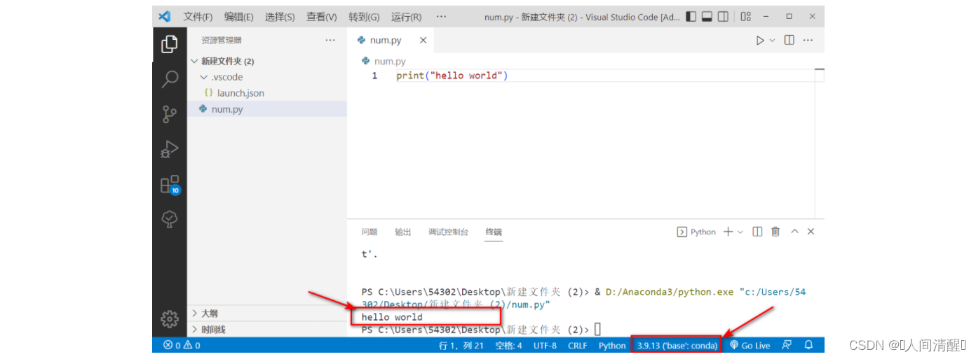Kill terminal using trash icon

(775, 232)
